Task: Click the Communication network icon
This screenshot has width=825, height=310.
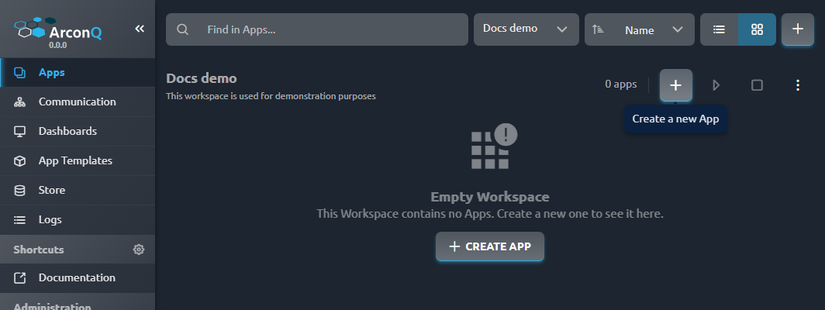Action: tap(19, 102)
